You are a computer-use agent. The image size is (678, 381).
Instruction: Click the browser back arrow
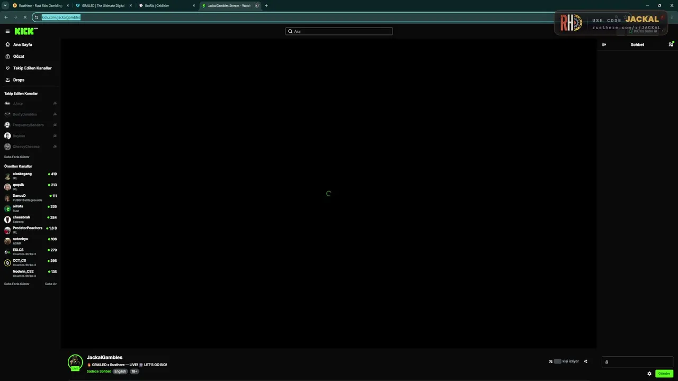coord(6,17)
